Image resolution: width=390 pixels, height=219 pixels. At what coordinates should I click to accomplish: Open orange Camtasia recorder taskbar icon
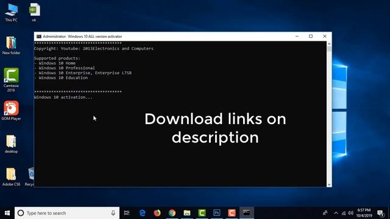click(x=232, y=213)
